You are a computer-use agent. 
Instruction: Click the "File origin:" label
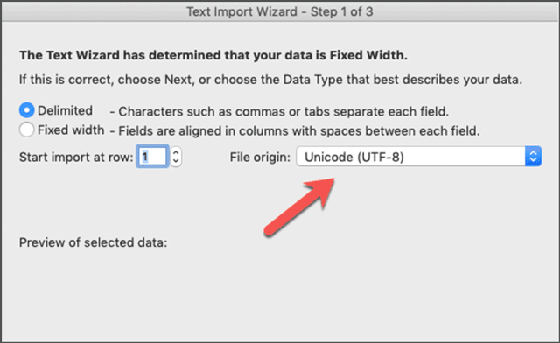click(260, 157)
